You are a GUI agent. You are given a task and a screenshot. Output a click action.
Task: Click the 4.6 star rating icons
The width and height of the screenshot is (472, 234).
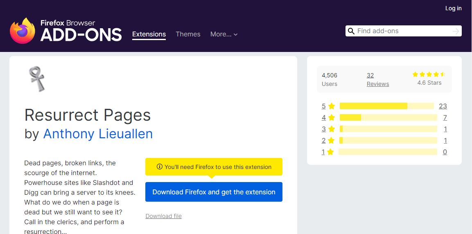pyautogui.click(x=429, y=74)
